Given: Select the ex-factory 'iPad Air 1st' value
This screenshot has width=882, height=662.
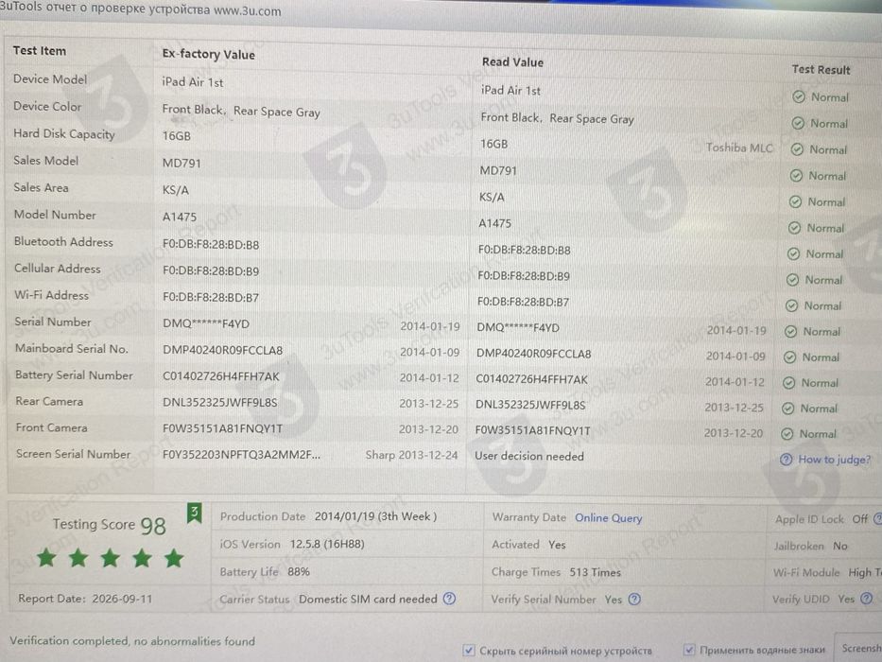Looking at the screenshot, I should pyautogui.click(x=192, y=82).
